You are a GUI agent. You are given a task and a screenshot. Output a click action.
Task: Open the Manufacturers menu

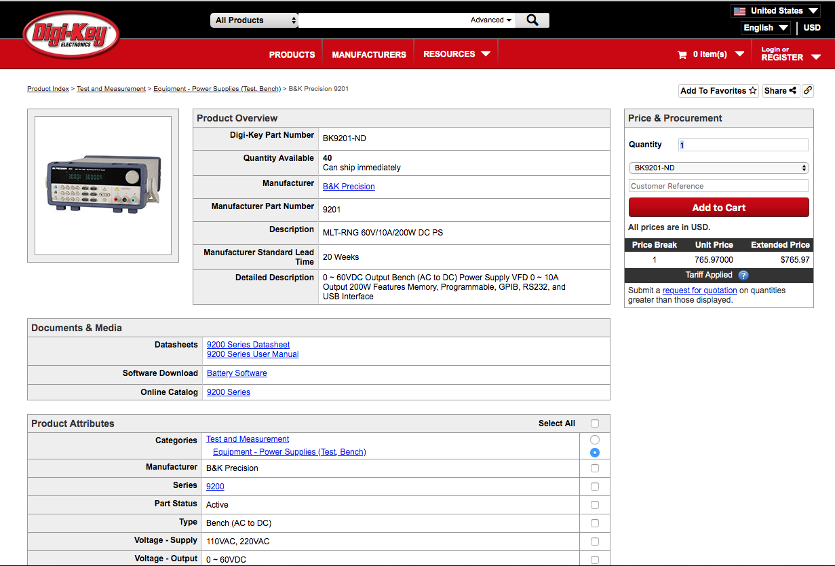click(369, 54)
